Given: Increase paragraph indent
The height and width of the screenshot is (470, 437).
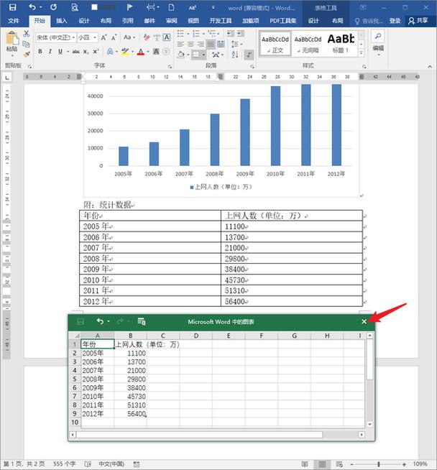Looking at the screenshot, I should [x=240, y=33].
